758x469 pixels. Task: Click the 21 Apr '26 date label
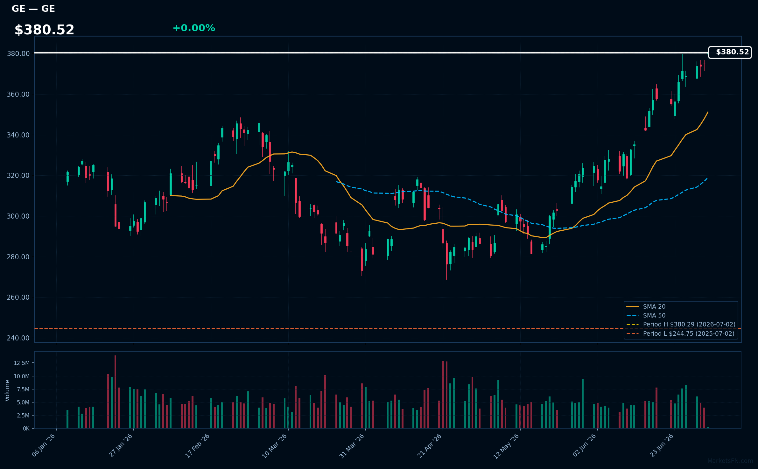[x=429, y=446]
